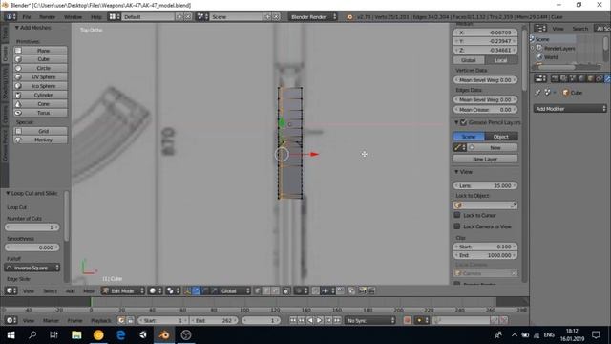Toggle the 3D manipulator widget
611x344 pixels.
pos(187,290)
